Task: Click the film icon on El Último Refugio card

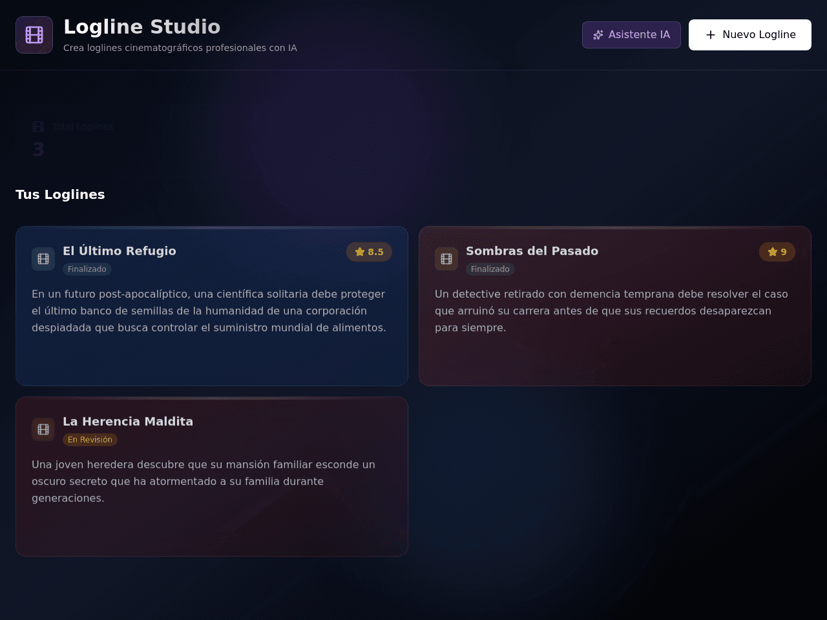Action: click(43, 259)
